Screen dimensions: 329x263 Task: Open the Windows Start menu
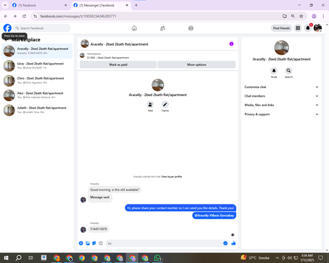click(x=6, y=258)
